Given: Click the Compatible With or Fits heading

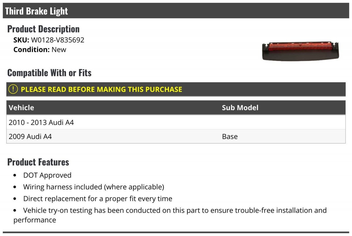Looking at the screenshot, I should tap(49, 73).
